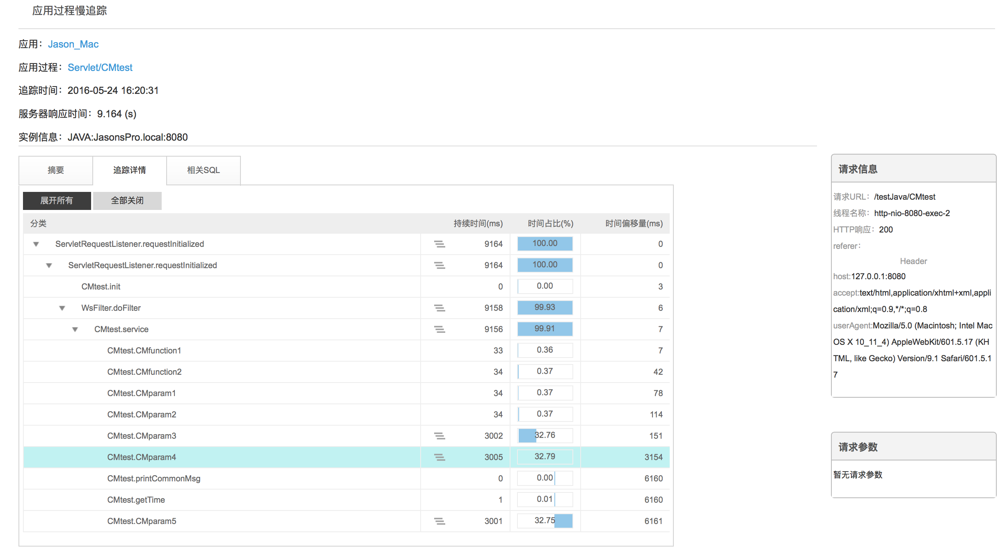Image resolution: width=1007 pixels, height=556 pixels.
Task: Click the 32.76 percentage bar
Action: pyautogui.click(x=545, y=435)
